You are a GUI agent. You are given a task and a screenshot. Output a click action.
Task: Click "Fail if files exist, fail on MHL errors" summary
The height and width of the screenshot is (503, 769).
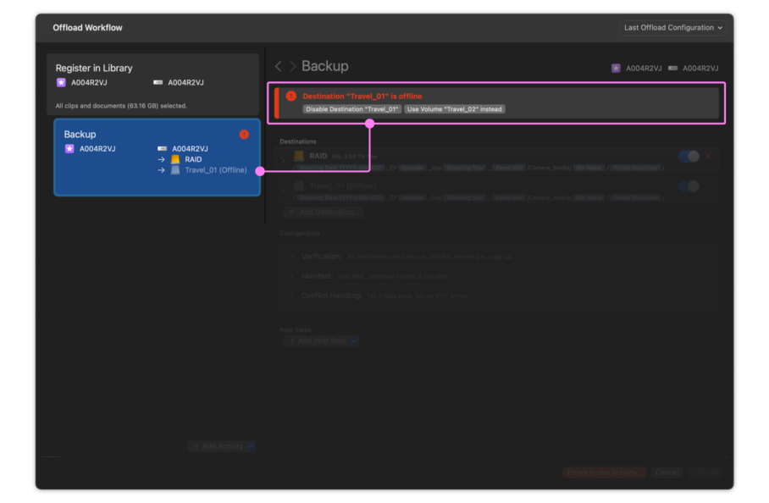click(418, 296)
